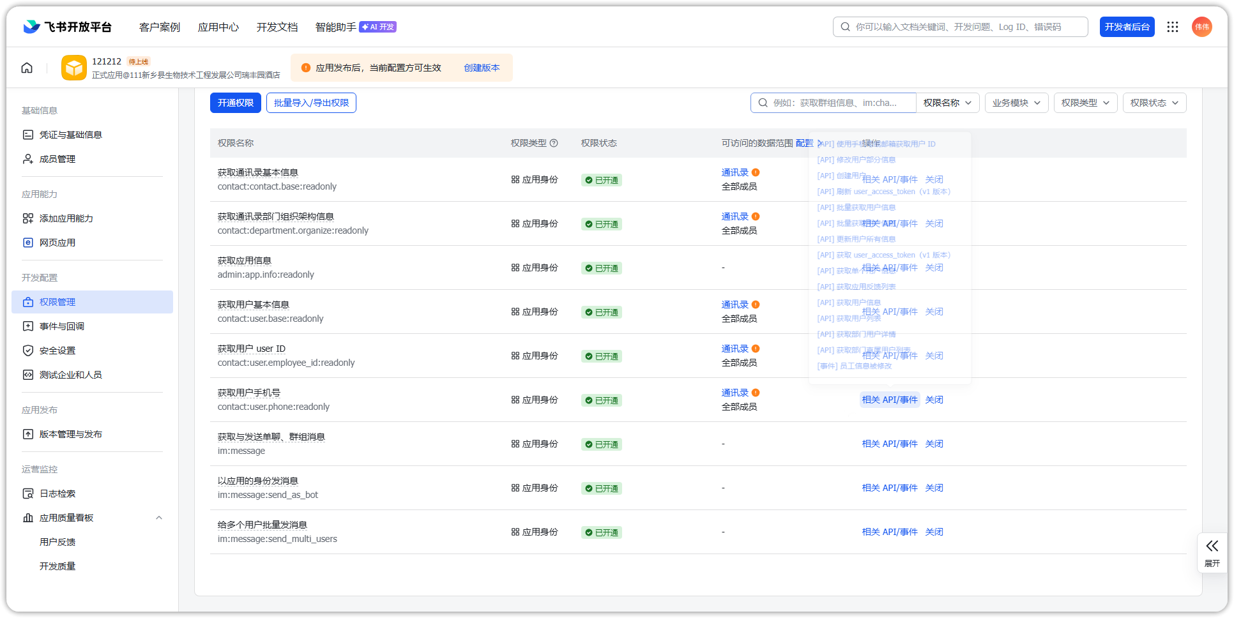This screenshot has height=618, width=1234.
Task: Click the 创建版本 link in banner
Action: tap(482, 68)
